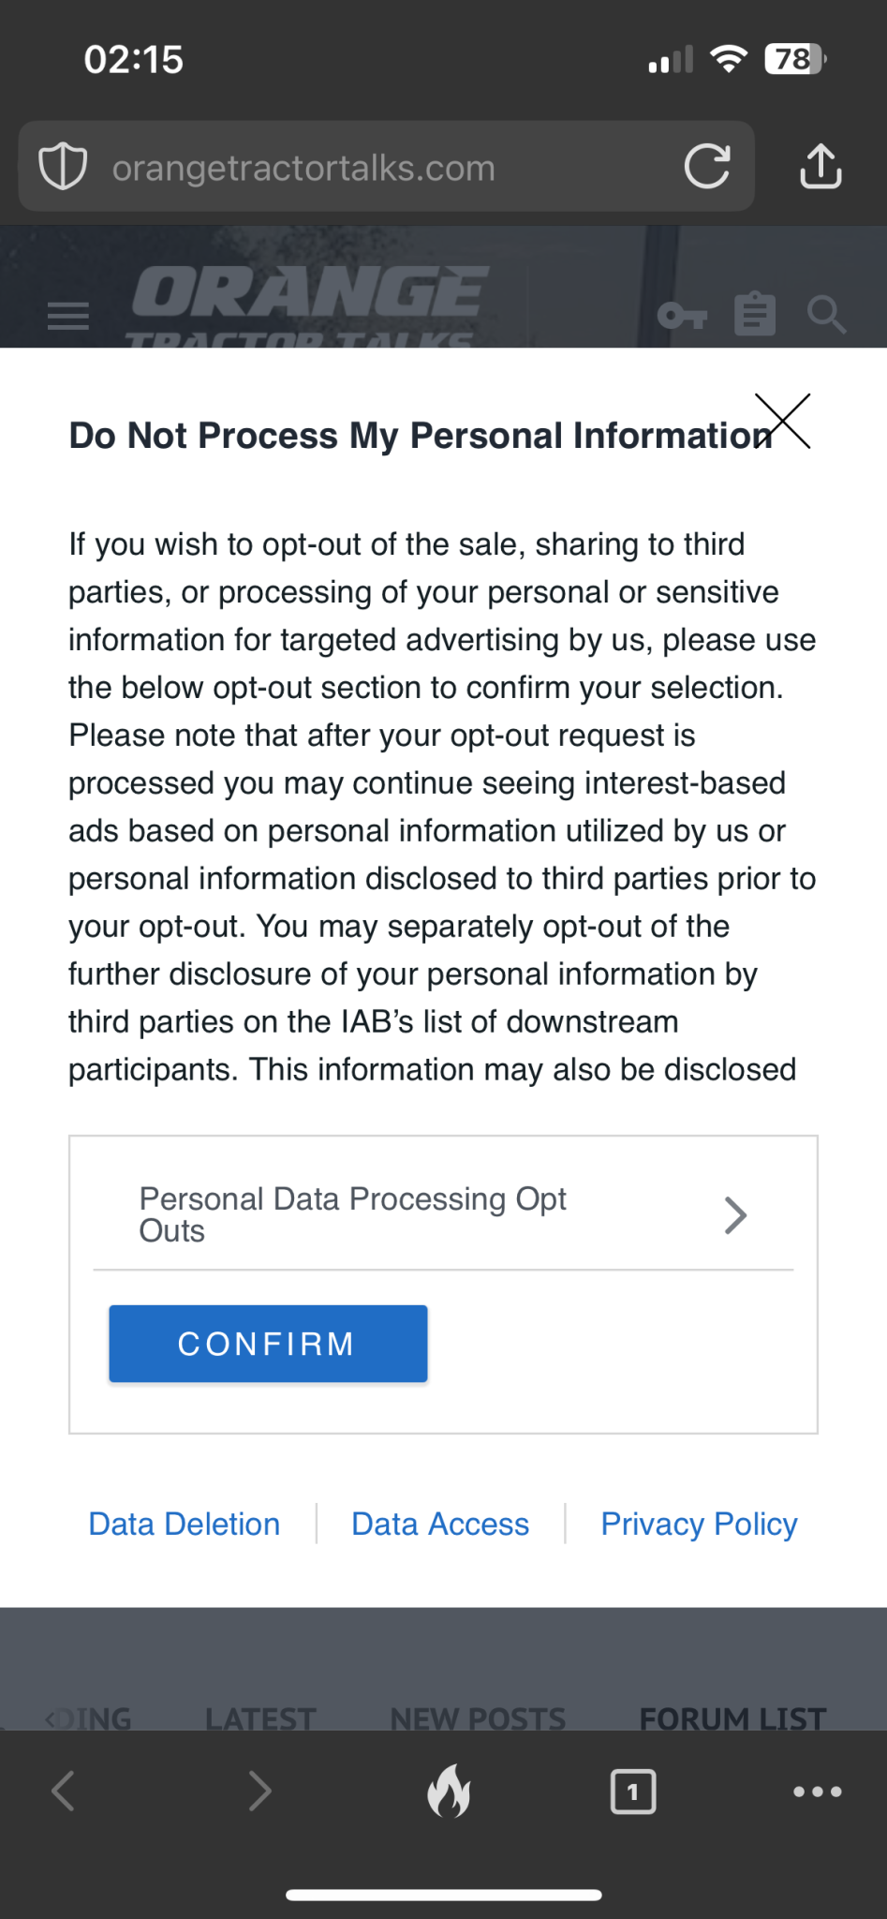Open the site search magnifier icon
The height and width of the screenshot is (1919, 887).
pyautogui.click(x=826, y=315)
